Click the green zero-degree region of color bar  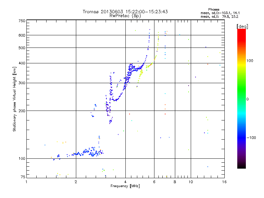242,99
